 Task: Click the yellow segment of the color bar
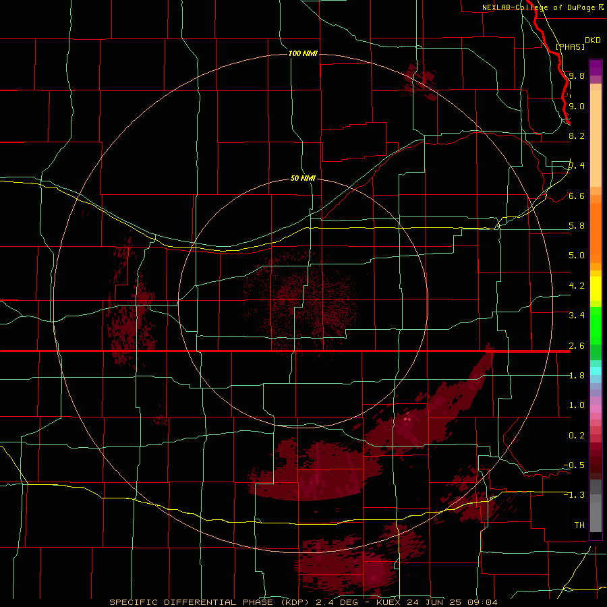[596, 289]
